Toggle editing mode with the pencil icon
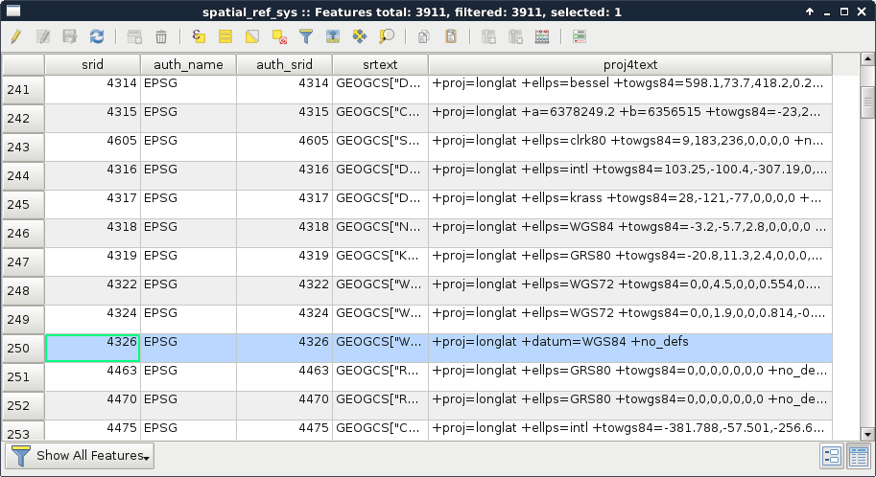Viewport: 876px width, 477px height. pos(16,36)
